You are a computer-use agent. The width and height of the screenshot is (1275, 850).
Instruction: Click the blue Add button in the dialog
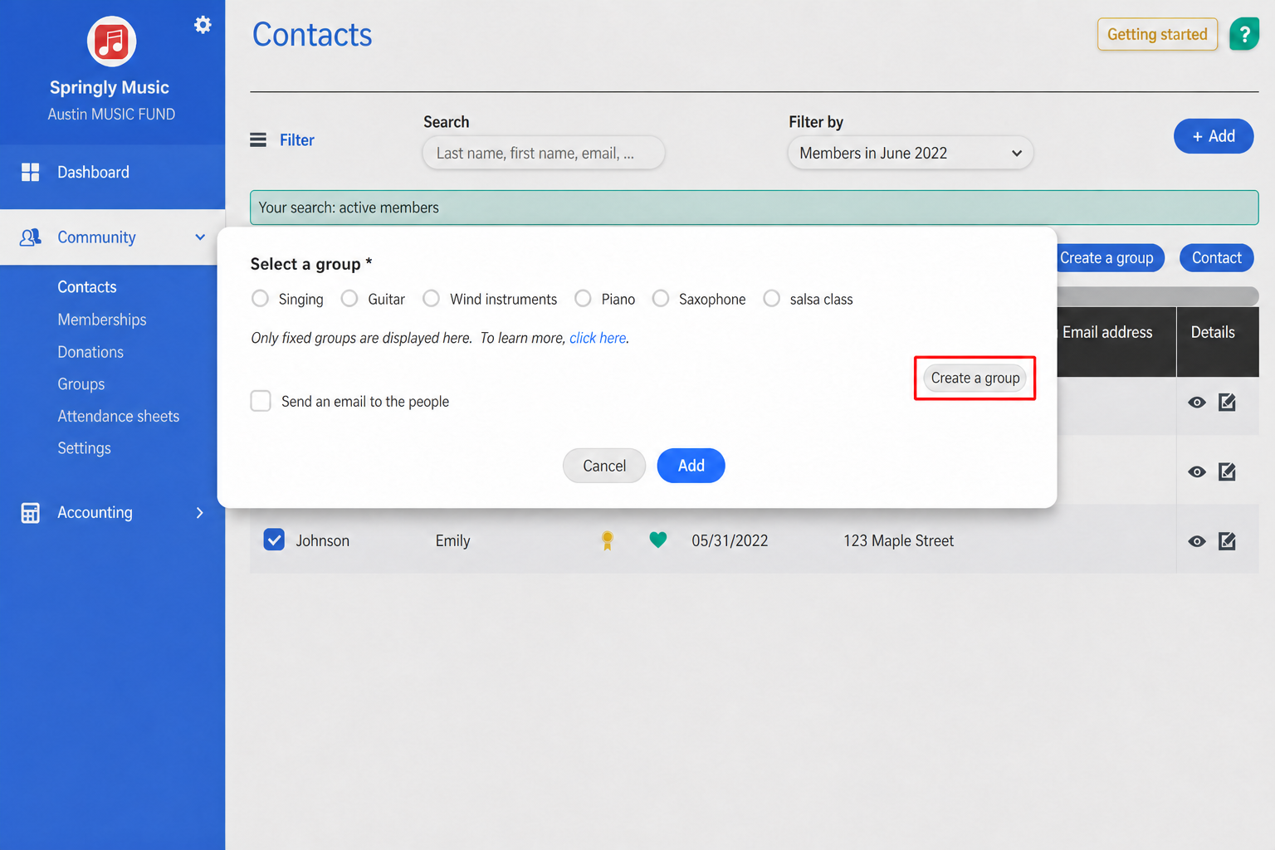coord(691,466)
